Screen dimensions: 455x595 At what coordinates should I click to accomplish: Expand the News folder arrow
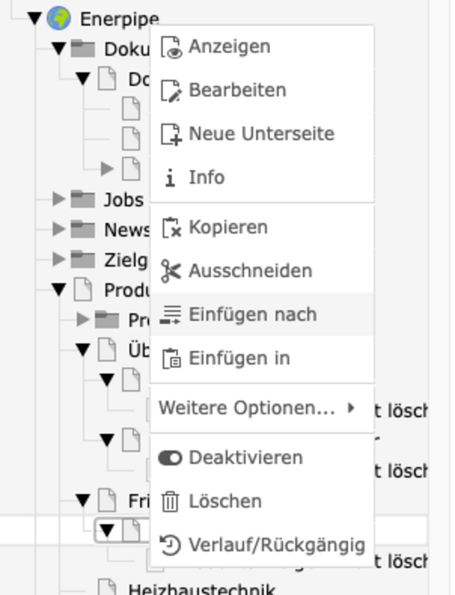click(59, 229)
